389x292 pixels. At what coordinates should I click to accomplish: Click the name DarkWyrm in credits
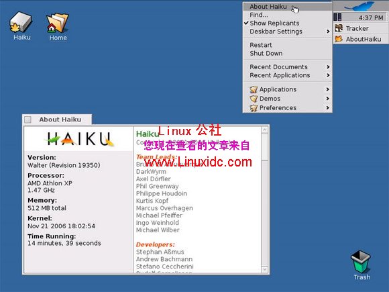tap(151, 172)
